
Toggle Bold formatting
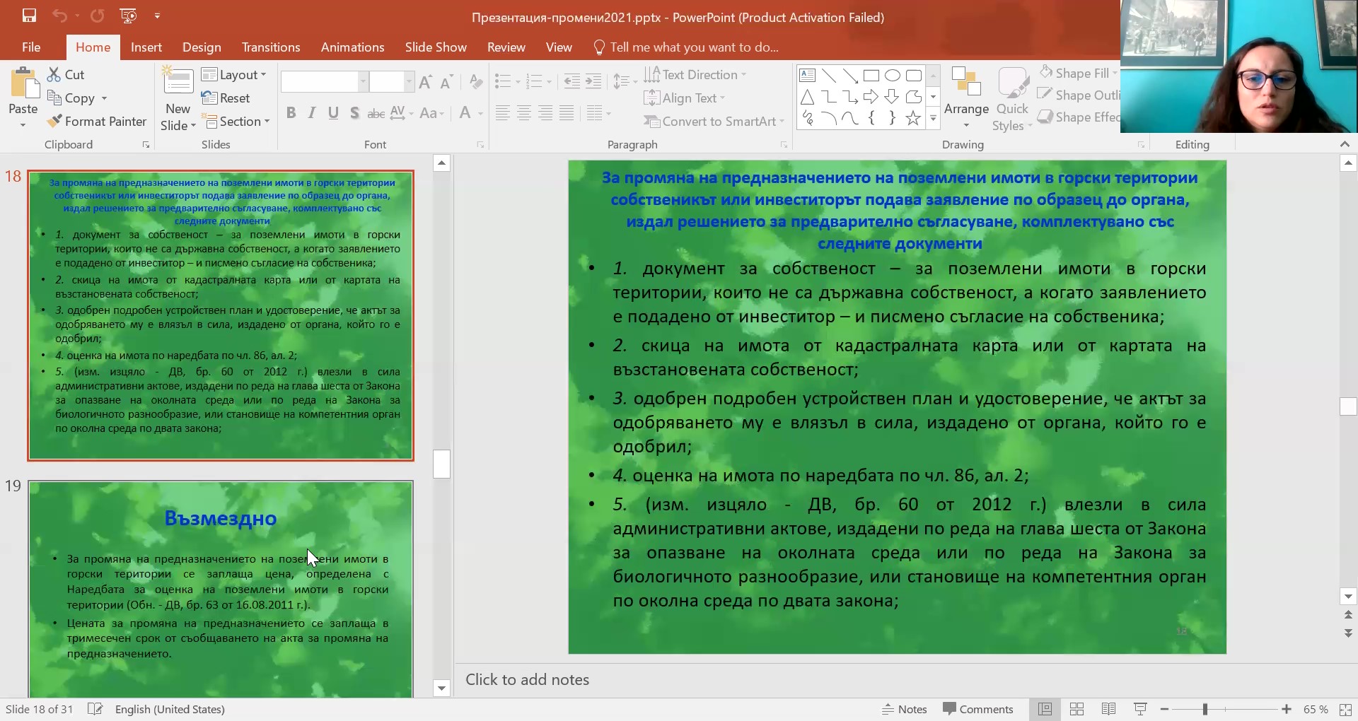pyautogui.click(x=291, y=113)
